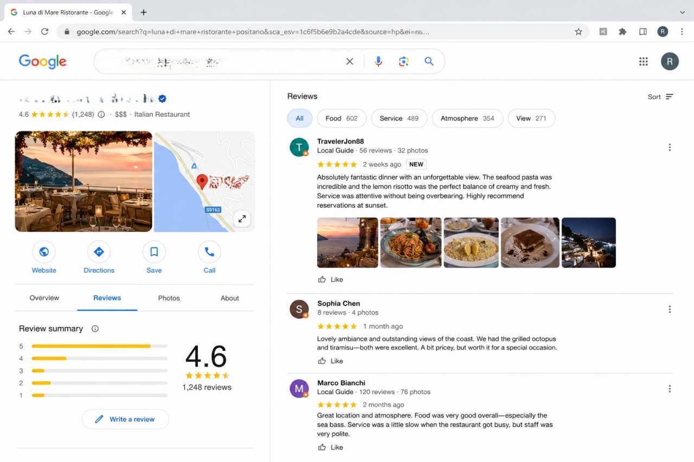This screenshot has height=462, width=694.
Task: Switch to the Overview tab
Action: click(44, 298)
